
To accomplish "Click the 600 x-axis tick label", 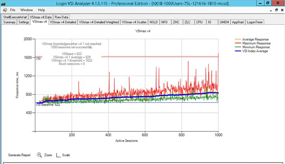I will (x=145, y=135).
